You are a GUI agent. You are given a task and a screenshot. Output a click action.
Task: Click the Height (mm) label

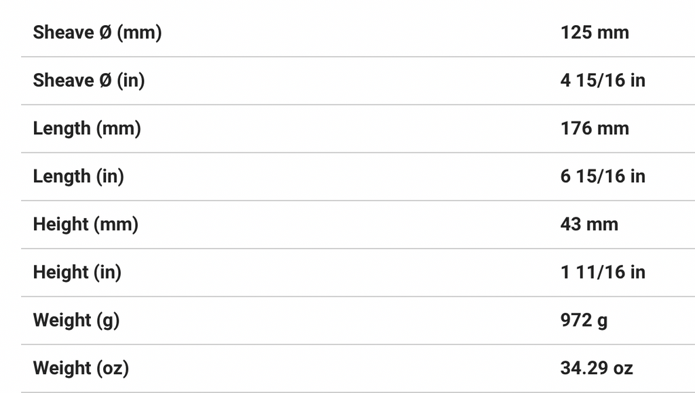[x=86, y=224]
